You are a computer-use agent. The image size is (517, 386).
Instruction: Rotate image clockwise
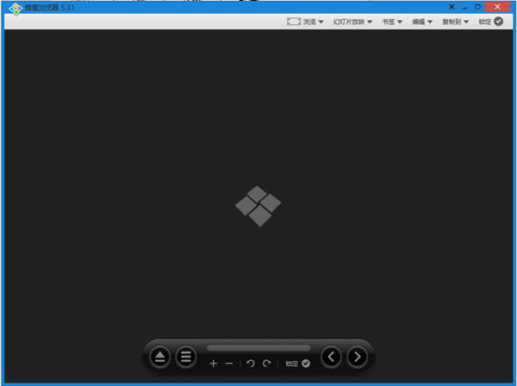coord(266,364)
